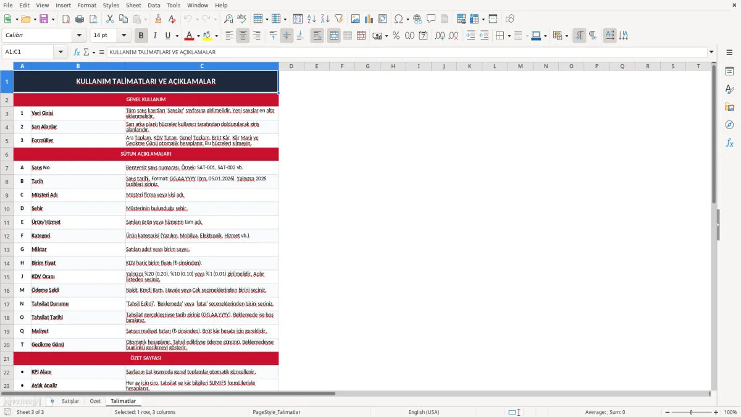Clear direct formatting
The image size is (741, 417).
(x=172, y=19)
